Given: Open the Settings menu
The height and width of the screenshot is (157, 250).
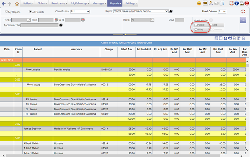Looking at the screenshot, I should pyautogui.click(x=131, y=3).
